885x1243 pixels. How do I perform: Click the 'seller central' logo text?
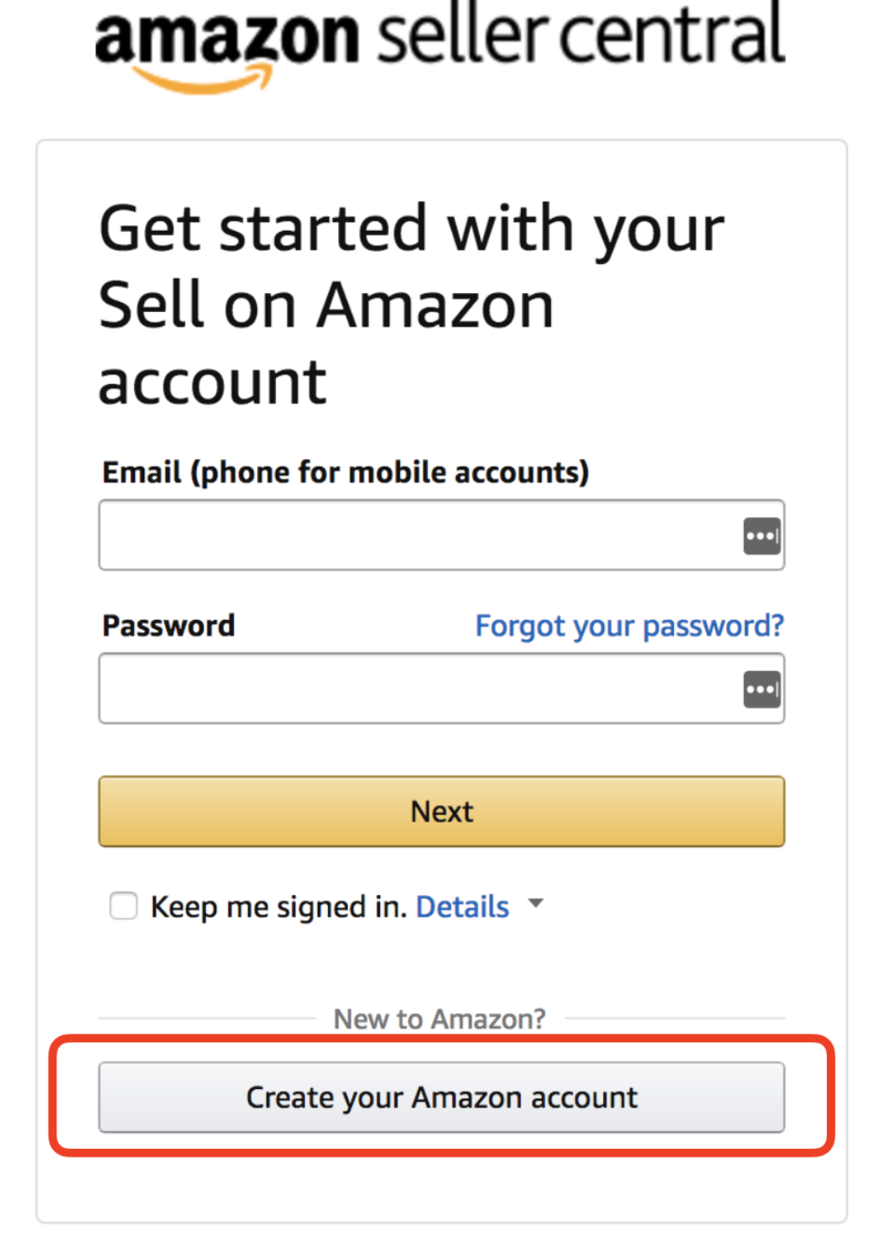click(581, 34)
